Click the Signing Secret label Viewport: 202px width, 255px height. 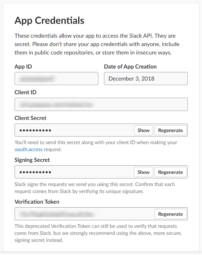32,160
